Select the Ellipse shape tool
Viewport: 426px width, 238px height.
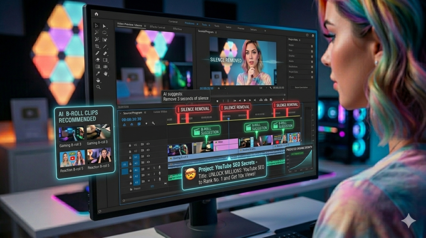pos(104,32)
